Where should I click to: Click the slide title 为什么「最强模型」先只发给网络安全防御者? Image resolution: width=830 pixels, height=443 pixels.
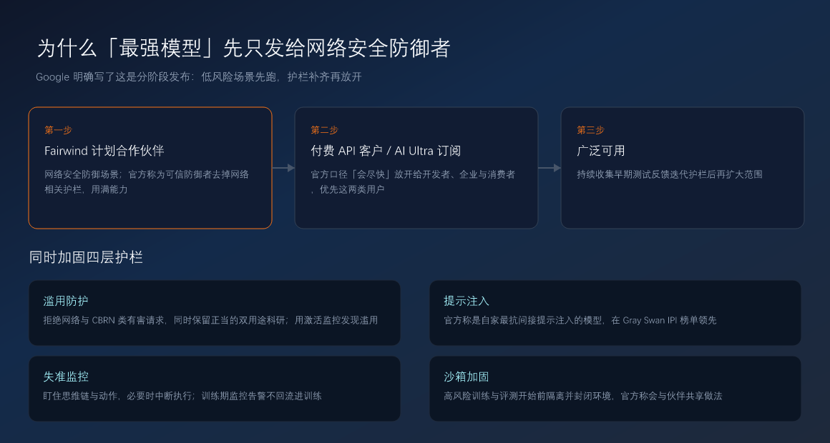243,48
